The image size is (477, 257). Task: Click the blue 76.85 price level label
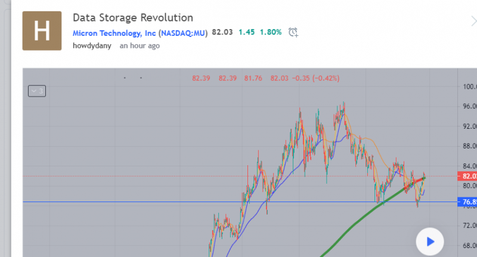coord(469,202)
